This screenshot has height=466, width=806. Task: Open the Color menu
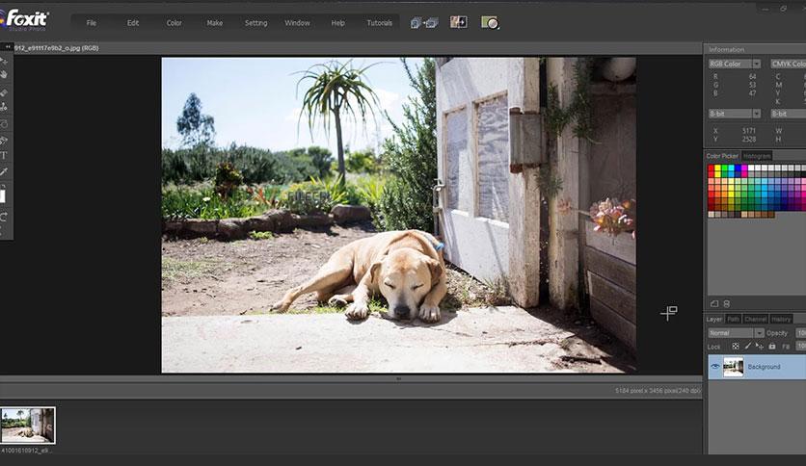click(175, 23)
